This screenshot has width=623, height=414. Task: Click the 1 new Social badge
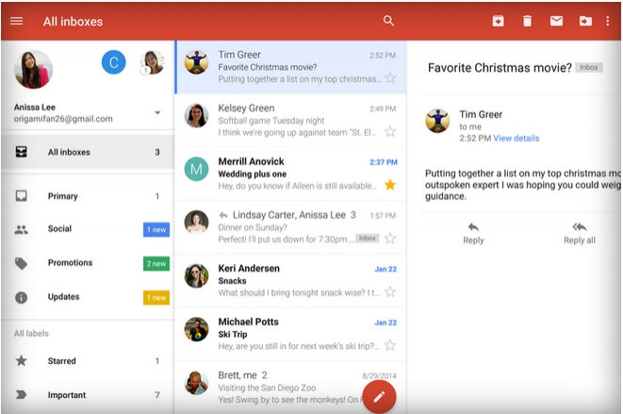click(x=156, y=229)
